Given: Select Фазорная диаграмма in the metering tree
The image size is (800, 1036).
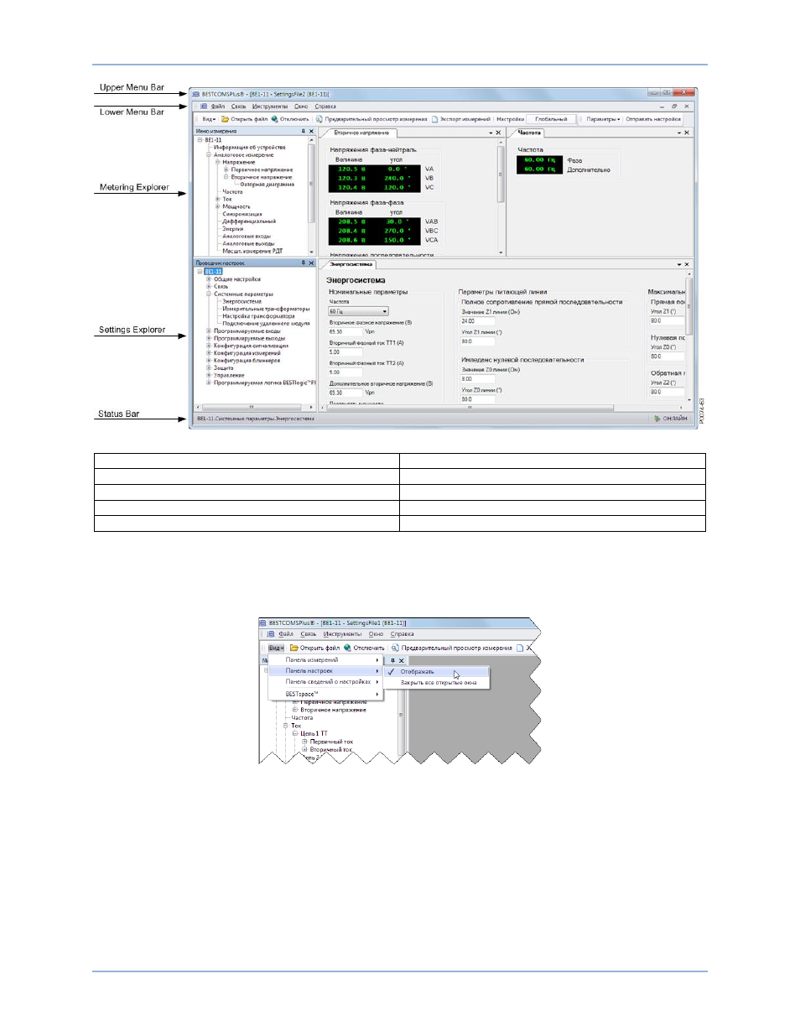Looking at the screenshot, I should [268, 184].
